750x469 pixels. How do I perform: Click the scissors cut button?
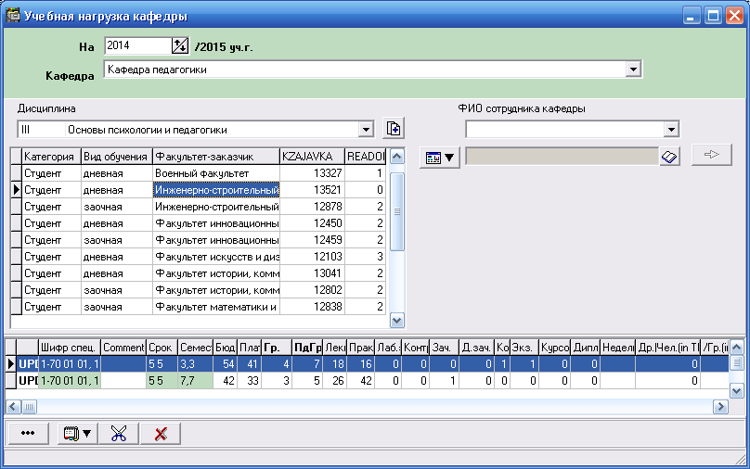pos(118,433)
